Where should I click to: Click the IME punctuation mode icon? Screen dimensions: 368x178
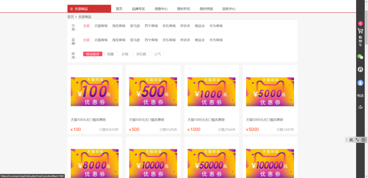(x=357, y=140)
